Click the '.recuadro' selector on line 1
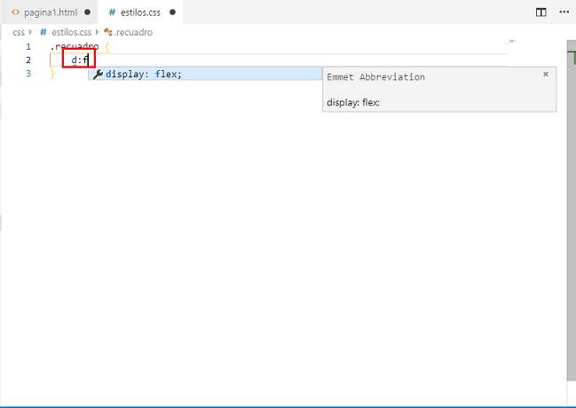 pyautogui.click(x=75, y=47)
